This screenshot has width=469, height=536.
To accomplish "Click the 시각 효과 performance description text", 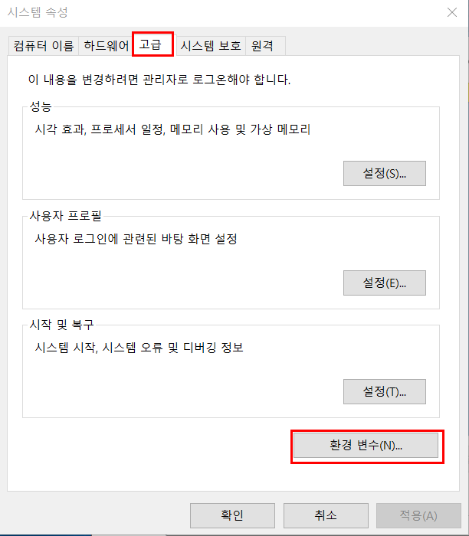I will (172, 129).
